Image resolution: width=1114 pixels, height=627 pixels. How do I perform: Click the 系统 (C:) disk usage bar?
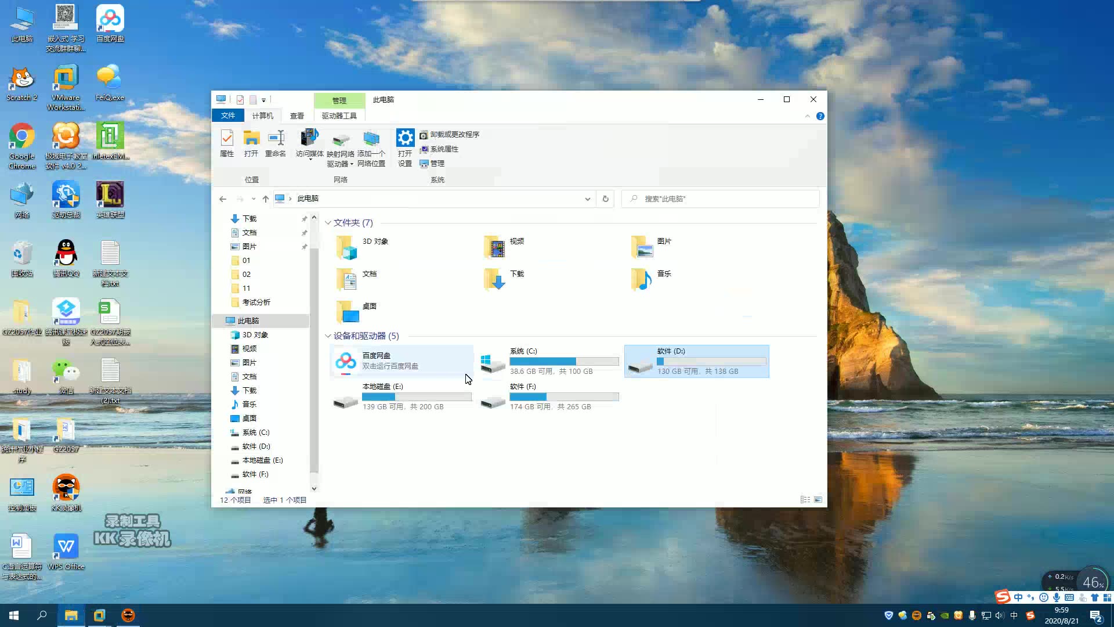(x=564, y=361)
